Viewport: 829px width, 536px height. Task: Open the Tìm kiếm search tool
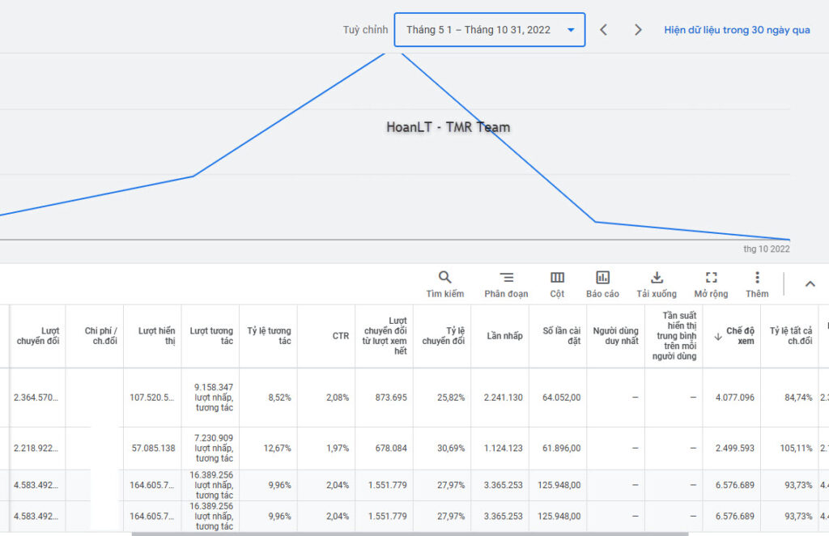(x=445, y=283)
